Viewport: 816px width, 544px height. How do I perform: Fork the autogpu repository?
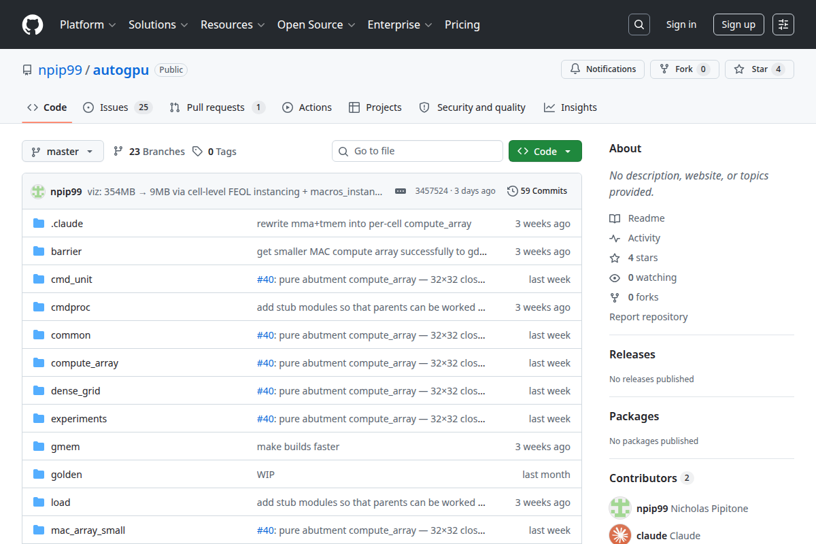click(684, 69)
